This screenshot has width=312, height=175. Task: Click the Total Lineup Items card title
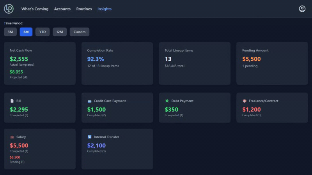tap(179, 51)
